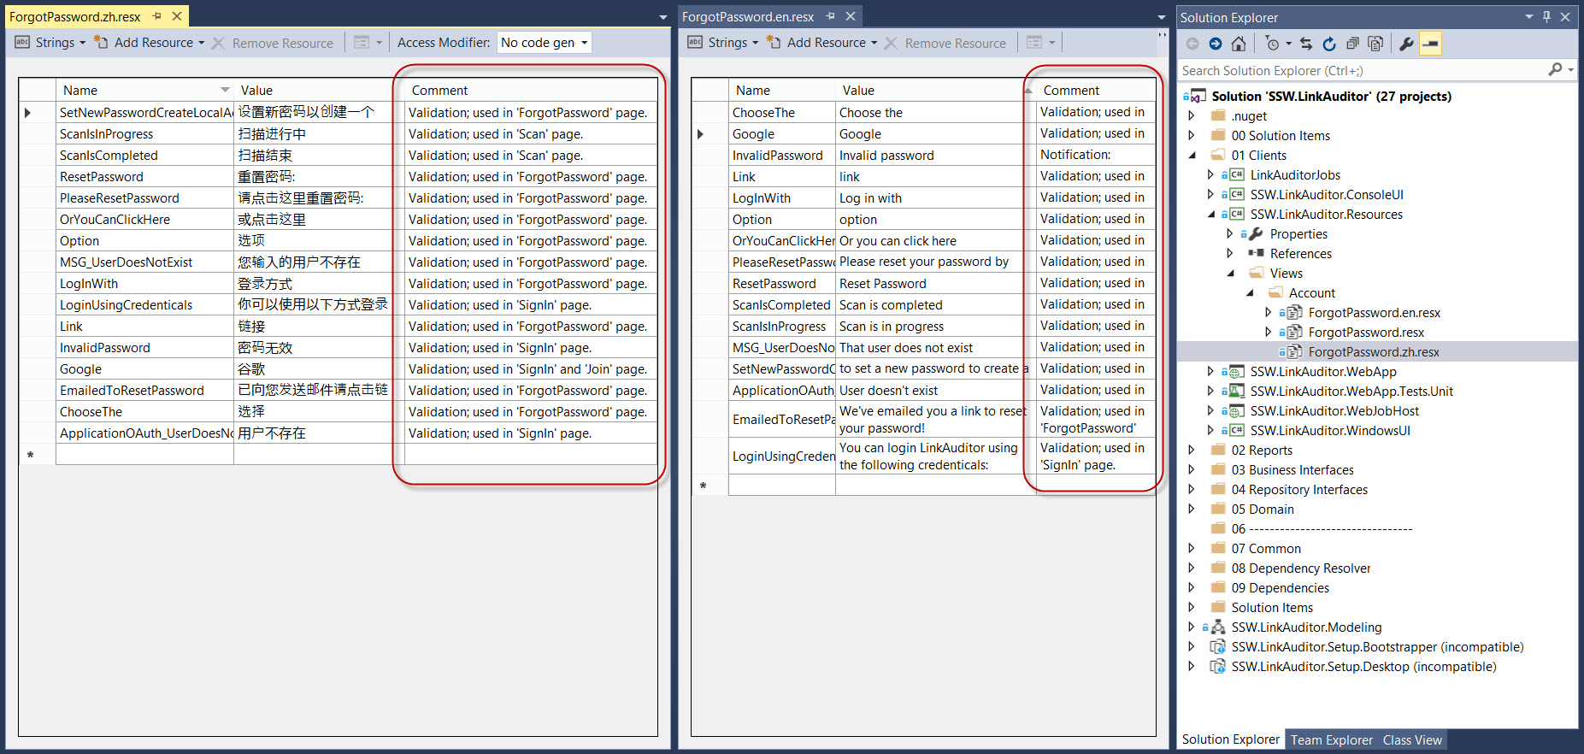
Task: Collapse the 01 Clients folder
Action: tap(1192, 156)
